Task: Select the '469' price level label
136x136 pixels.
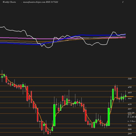Action: (130, 93)
